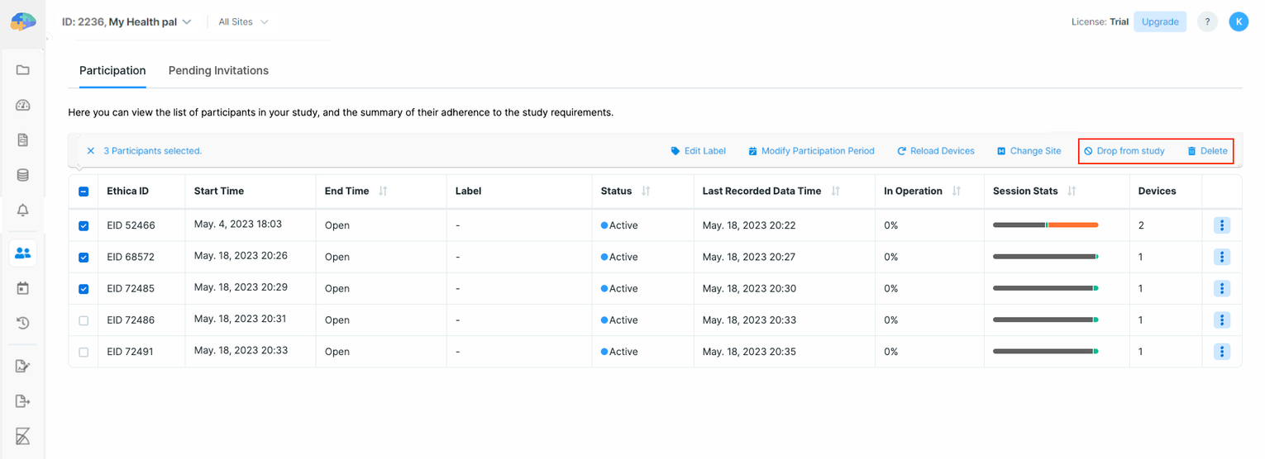The width and height of the screenshot is (1265, 459).
Task: Open the history clock sidebar icon
Action: pyautogui.click(x=23, y=324)
